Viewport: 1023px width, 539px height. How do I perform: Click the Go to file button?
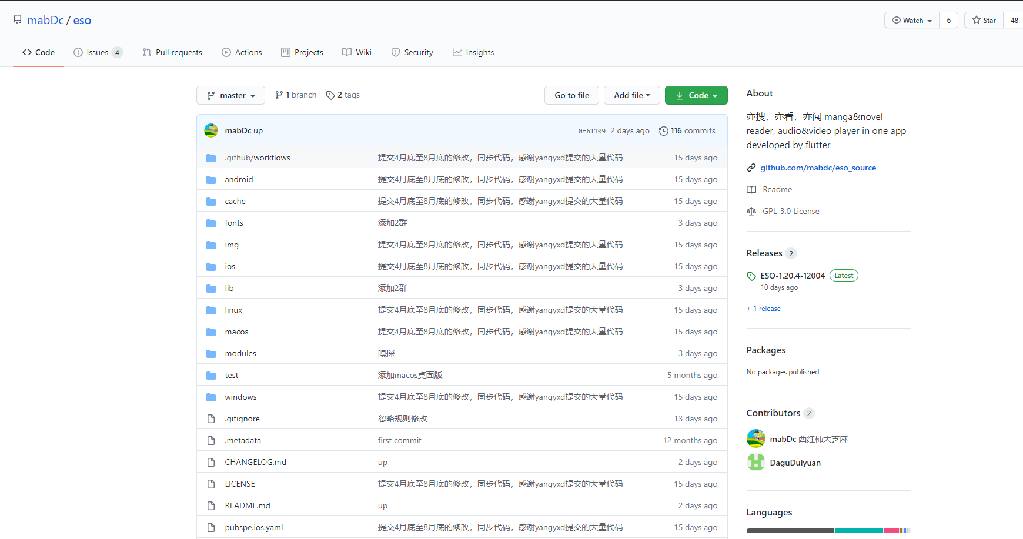(x=571, y=95)
